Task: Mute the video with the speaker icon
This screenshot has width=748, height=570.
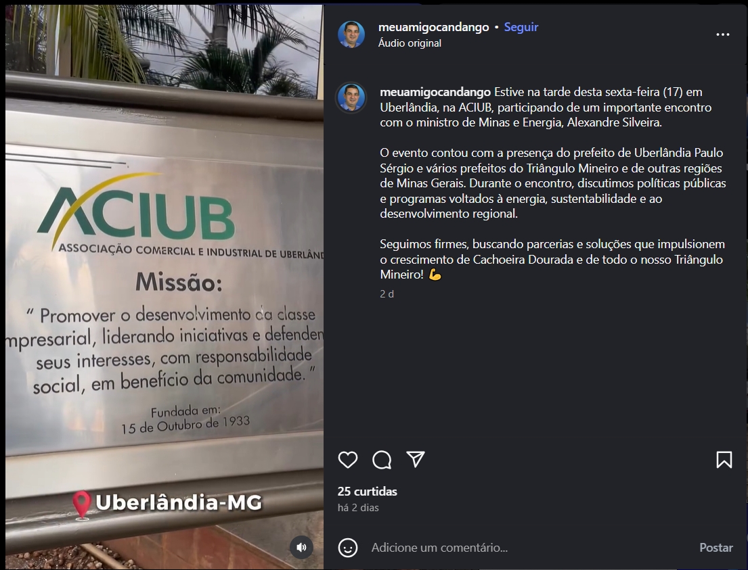Action: click(x=301, y=547)
